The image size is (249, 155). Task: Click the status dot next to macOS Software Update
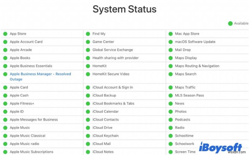[x=171, y=42]
